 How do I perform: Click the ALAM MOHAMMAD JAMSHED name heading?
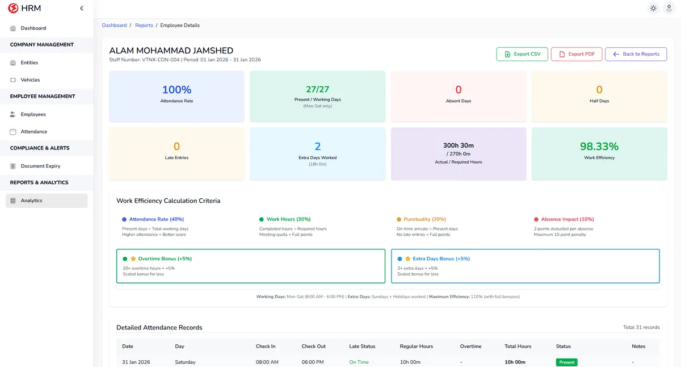click(171, 51)
